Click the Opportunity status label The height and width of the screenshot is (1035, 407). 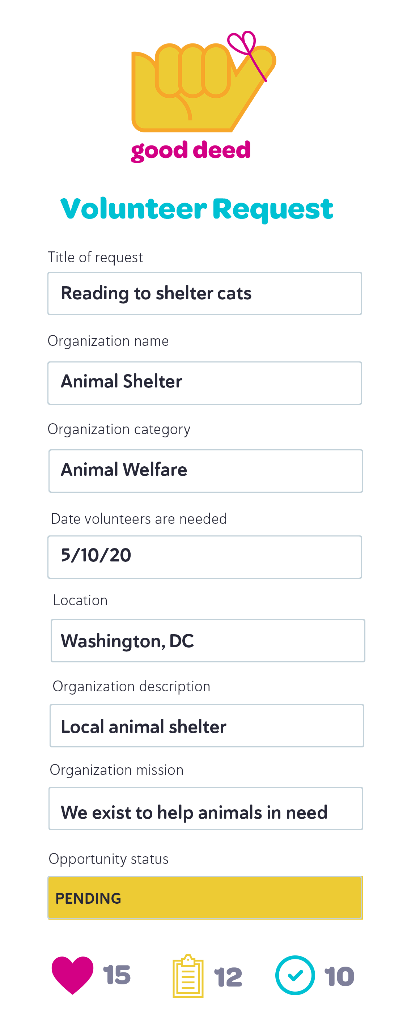109,859
